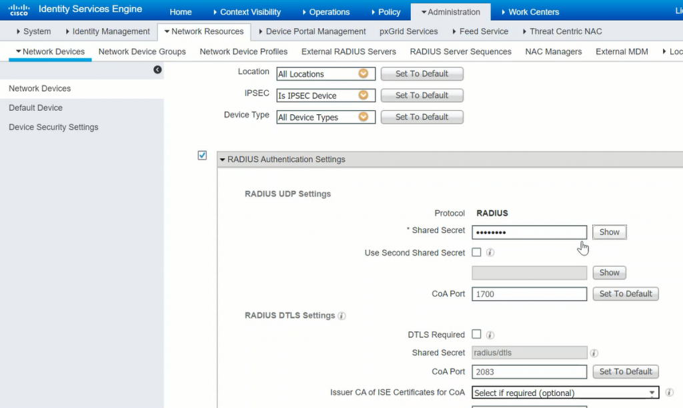The width and height of the screenshot is (683, 408).
Task: Click Set To Default for Location
Action: (x=422, y=73)
